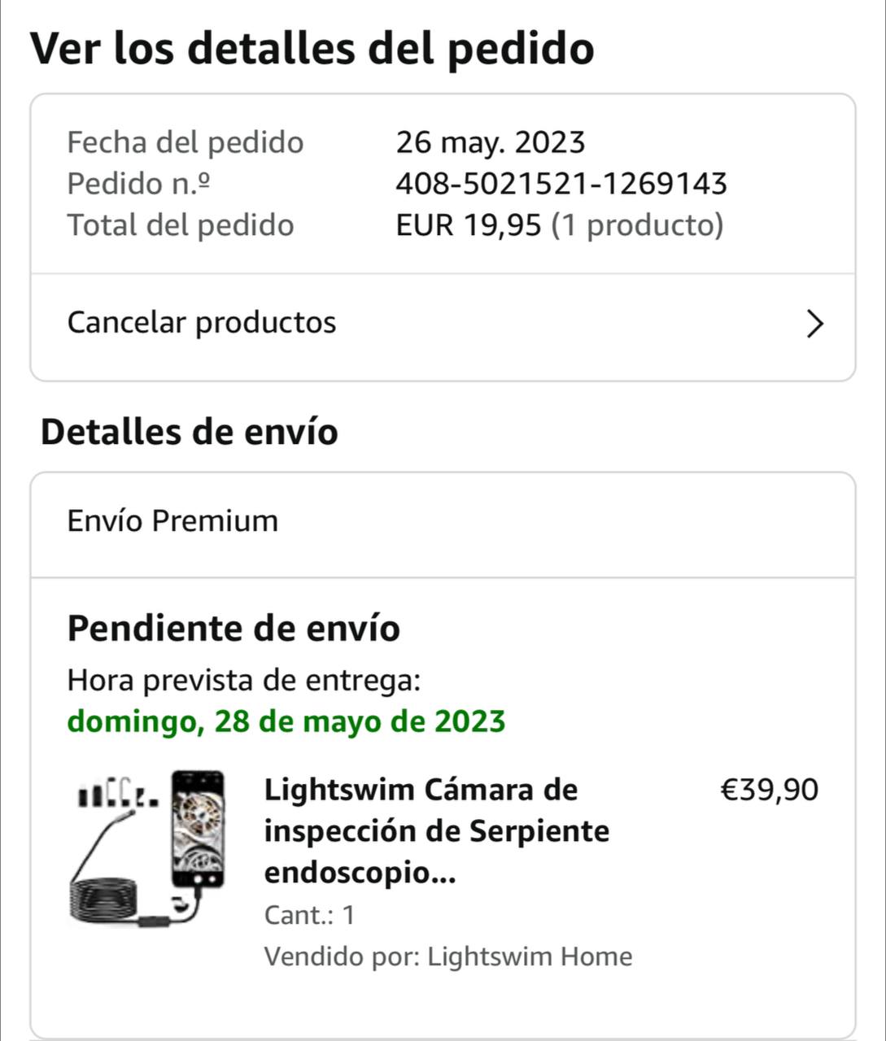886x1041 pixels.
Task: Open the Lightswim Cámara de inspección product title
Action: tap(436, 830)
